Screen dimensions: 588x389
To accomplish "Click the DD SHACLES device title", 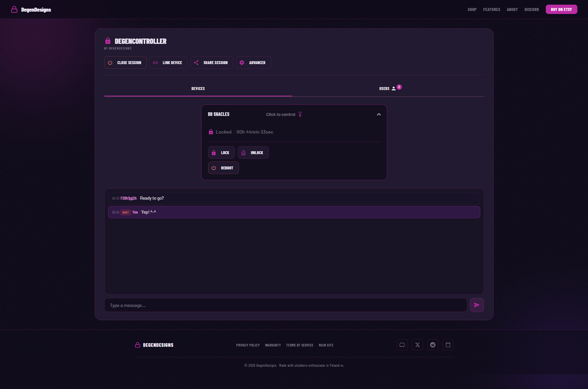I will click(x=219, y=114).
